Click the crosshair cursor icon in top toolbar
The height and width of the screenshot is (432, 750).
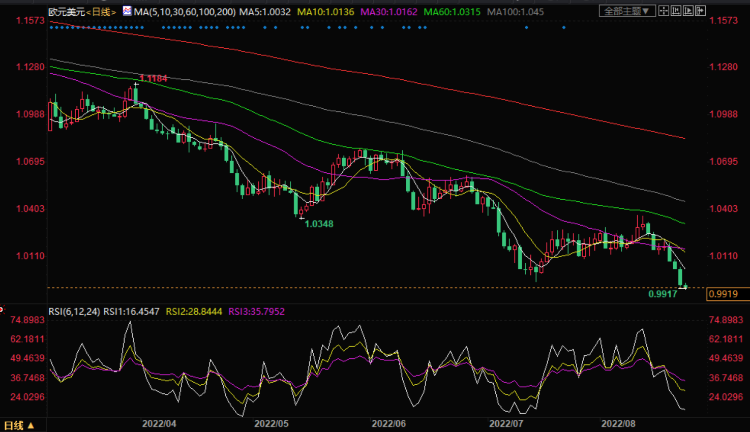point(664,11)
